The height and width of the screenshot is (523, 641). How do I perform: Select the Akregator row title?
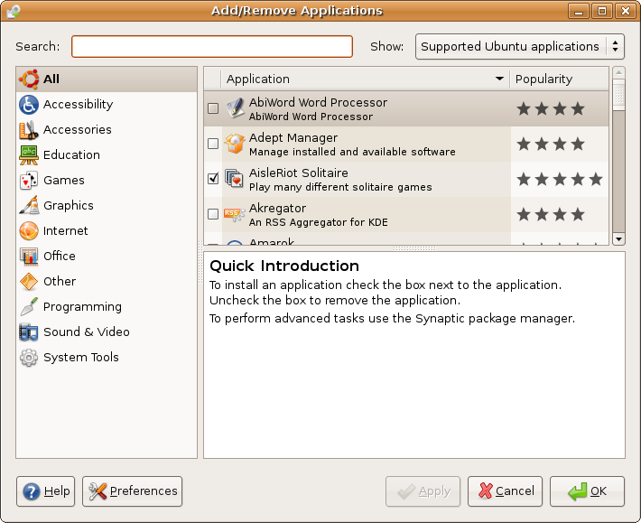pos(277,208)
